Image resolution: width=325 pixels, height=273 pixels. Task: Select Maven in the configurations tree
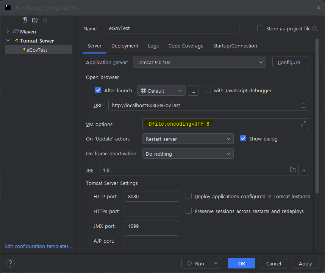tap(28, 32)
